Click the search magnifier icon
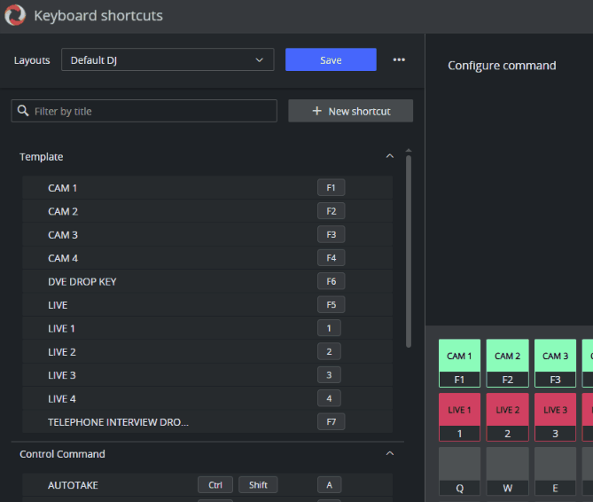Screen dimensions: 593x502 [x=23, y=112]
